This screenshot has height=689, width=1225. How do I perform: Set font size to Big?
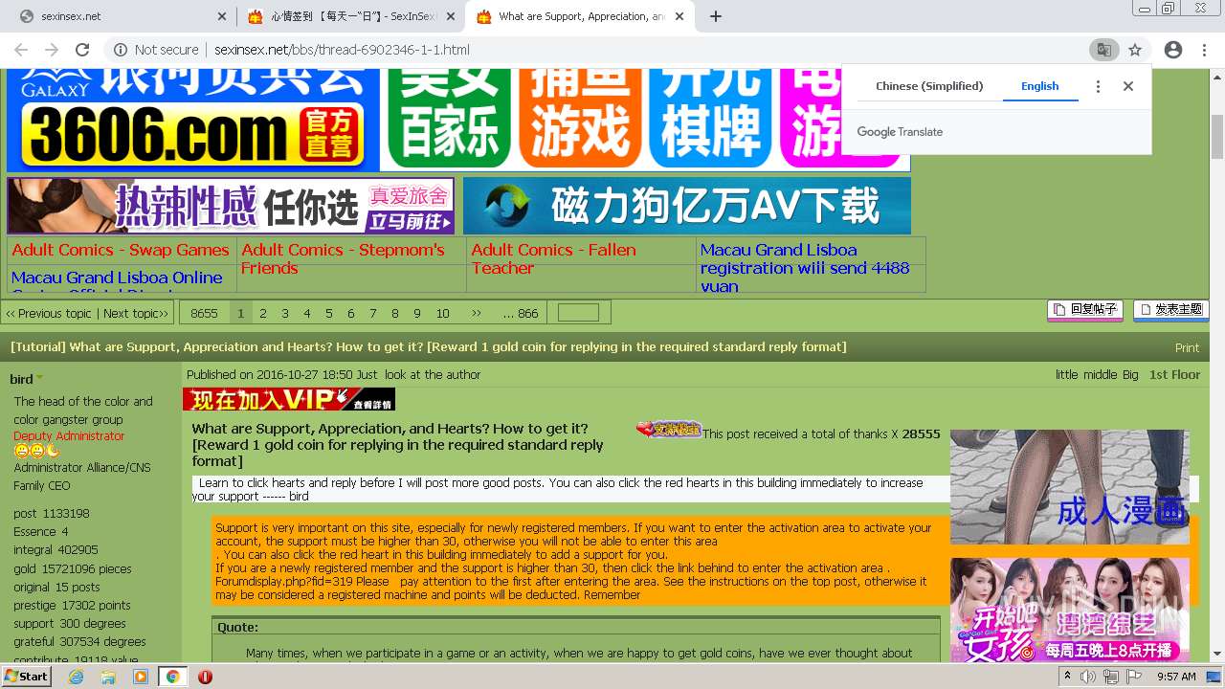1130,374
